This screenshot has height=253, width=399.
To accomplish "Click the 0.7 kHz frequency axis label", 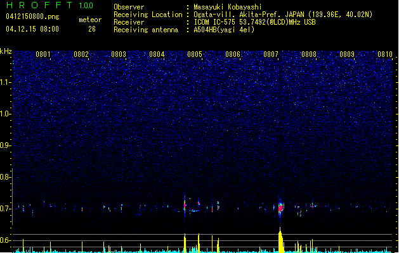I will tap(6, 209).
